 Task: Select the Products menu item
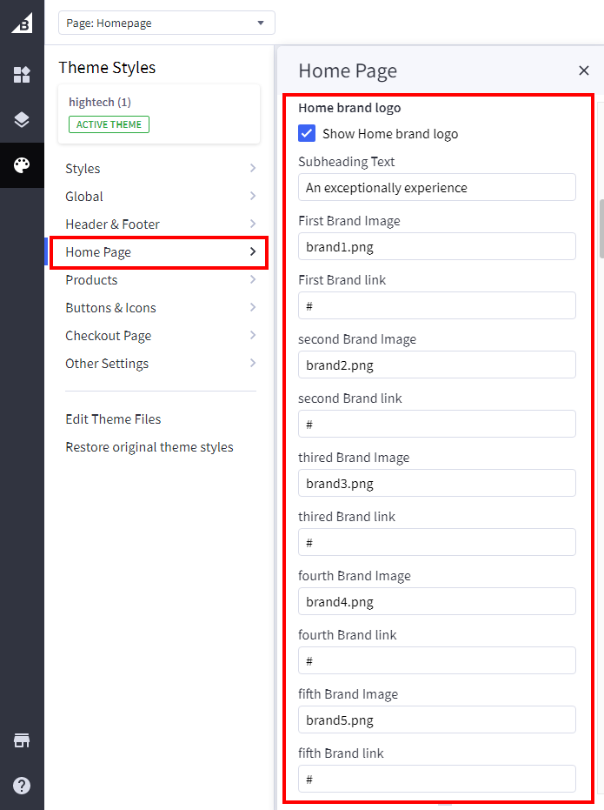coord(160,280)
